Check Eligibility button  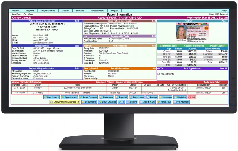(x=180, y=97)
